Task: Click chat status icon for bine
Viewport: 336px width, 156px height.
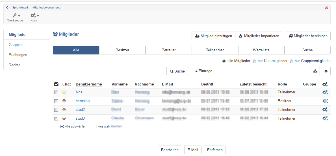Action: [64, 92]
